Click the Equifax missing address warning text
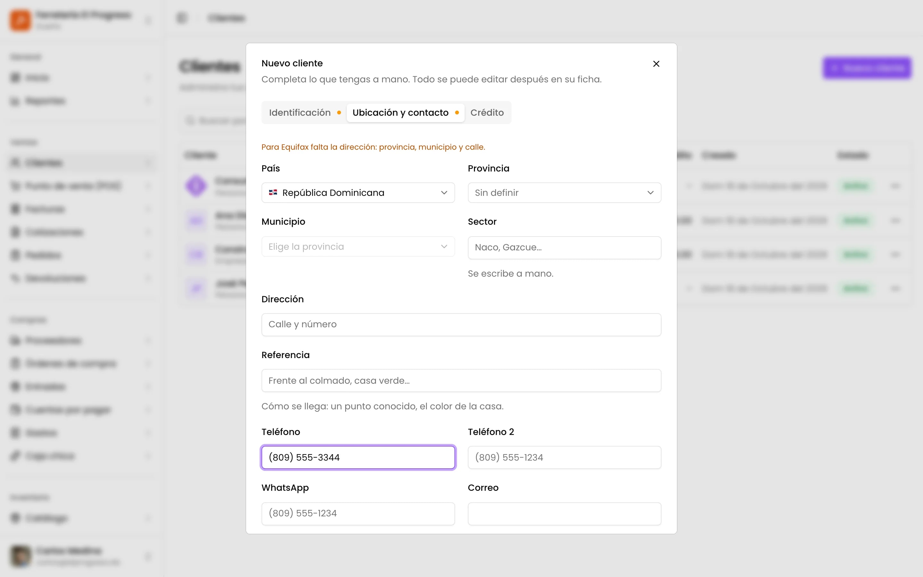The image size is (923, 577). (373, 147)
